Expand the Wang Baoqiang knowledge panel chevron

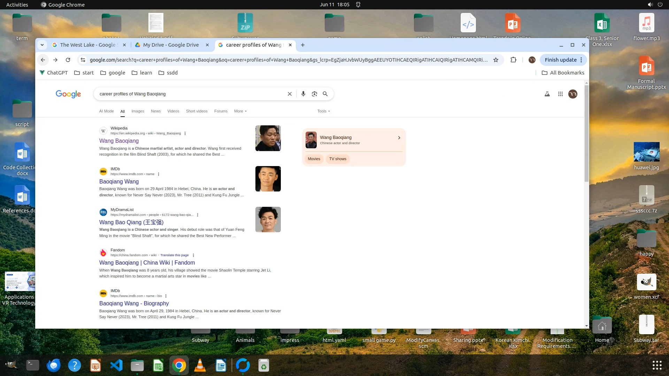tap(399, 138)
